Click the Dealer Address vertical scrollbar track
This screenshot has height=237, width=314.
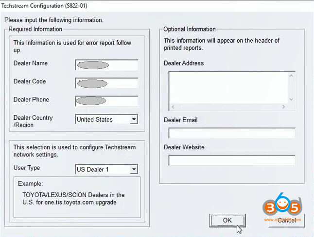pyautogui.click(x=291, y=87)
